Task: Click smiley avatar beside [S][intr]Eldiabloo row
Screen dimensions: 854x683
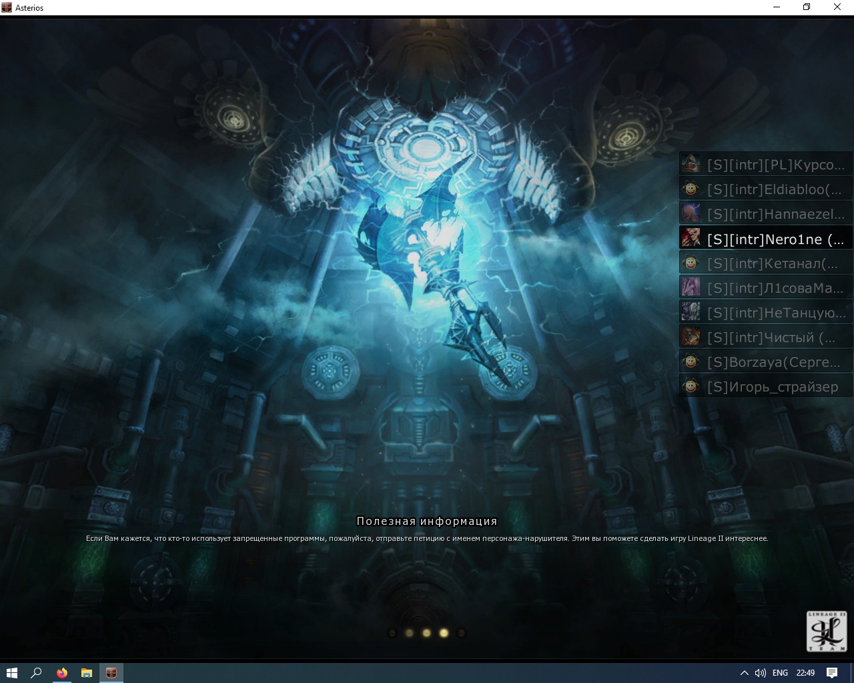Action: point(691,189)
